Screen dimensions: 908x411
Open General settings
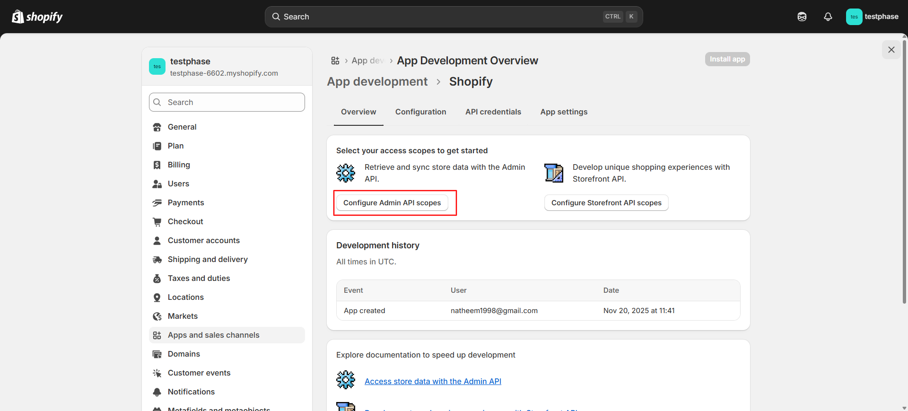pos(227,127)
